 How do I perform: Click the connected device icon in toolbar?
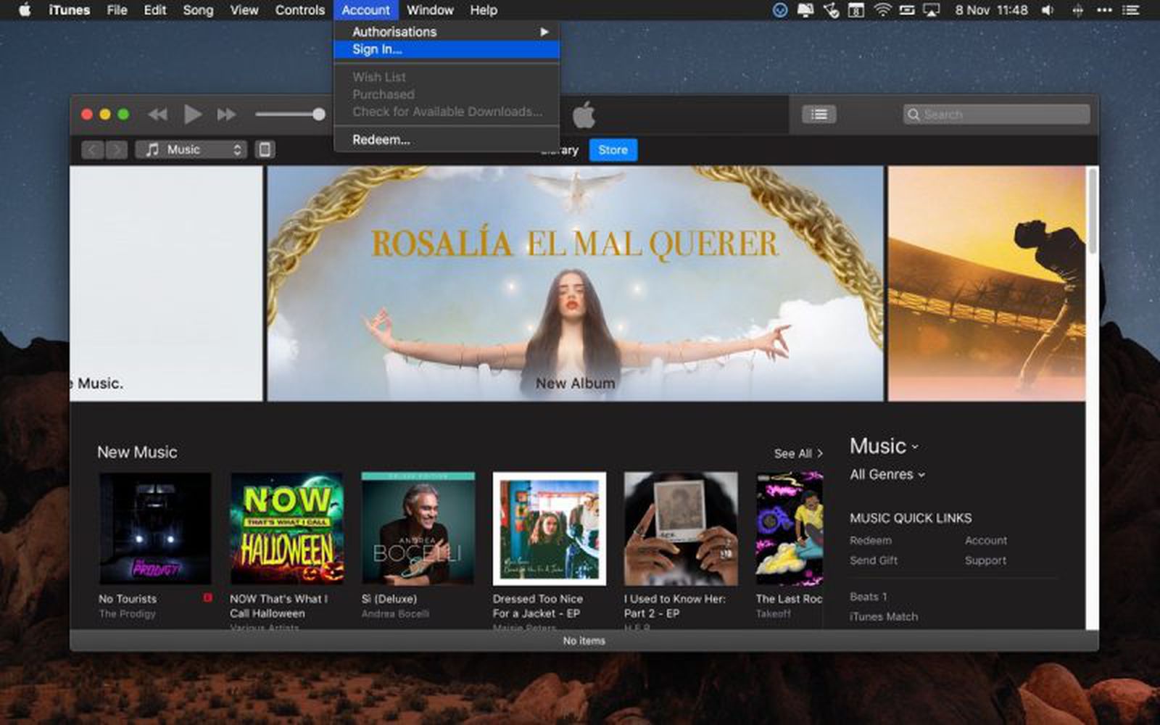coord(265,149)
